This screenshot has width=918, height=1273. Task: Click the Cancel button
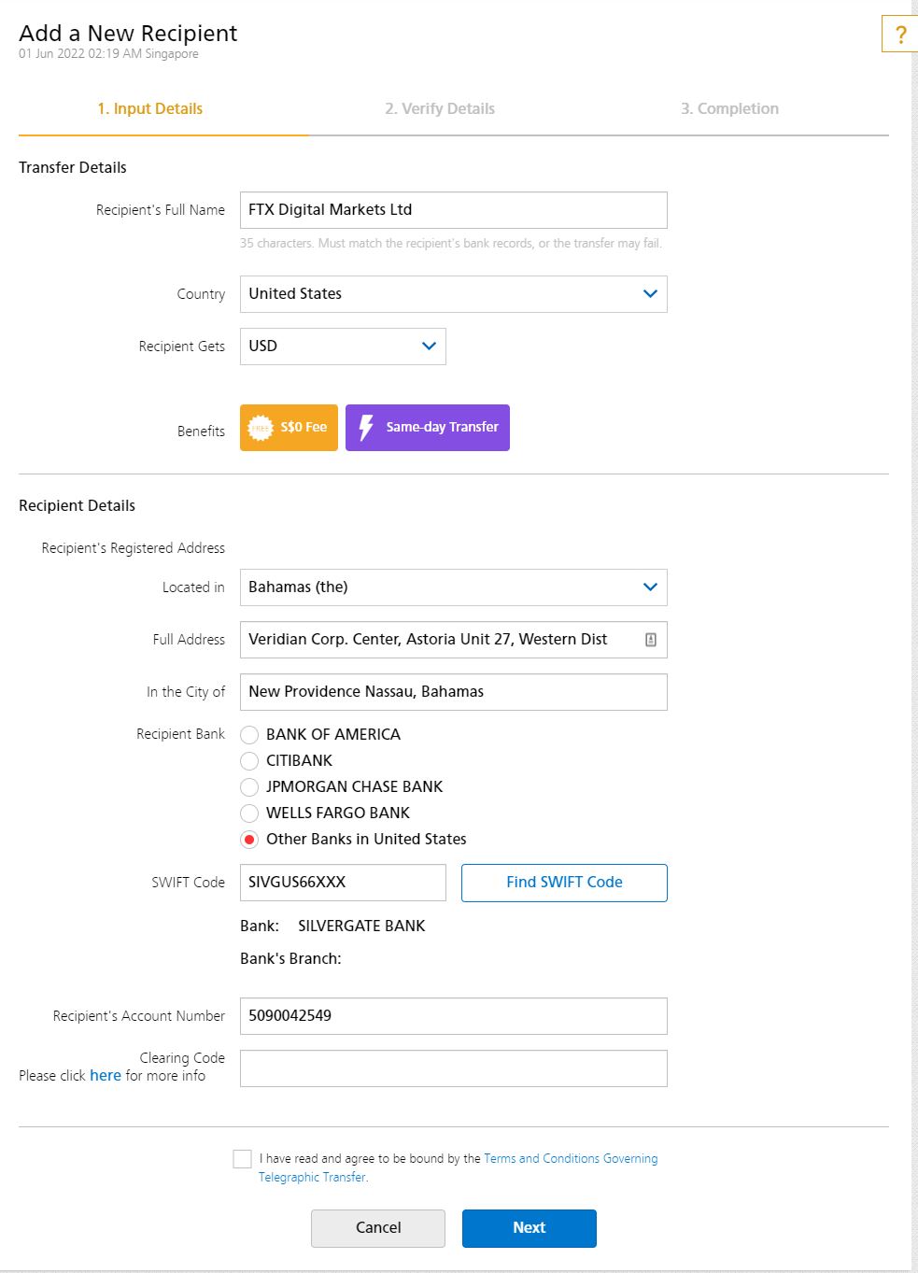tap(378, 1228)
